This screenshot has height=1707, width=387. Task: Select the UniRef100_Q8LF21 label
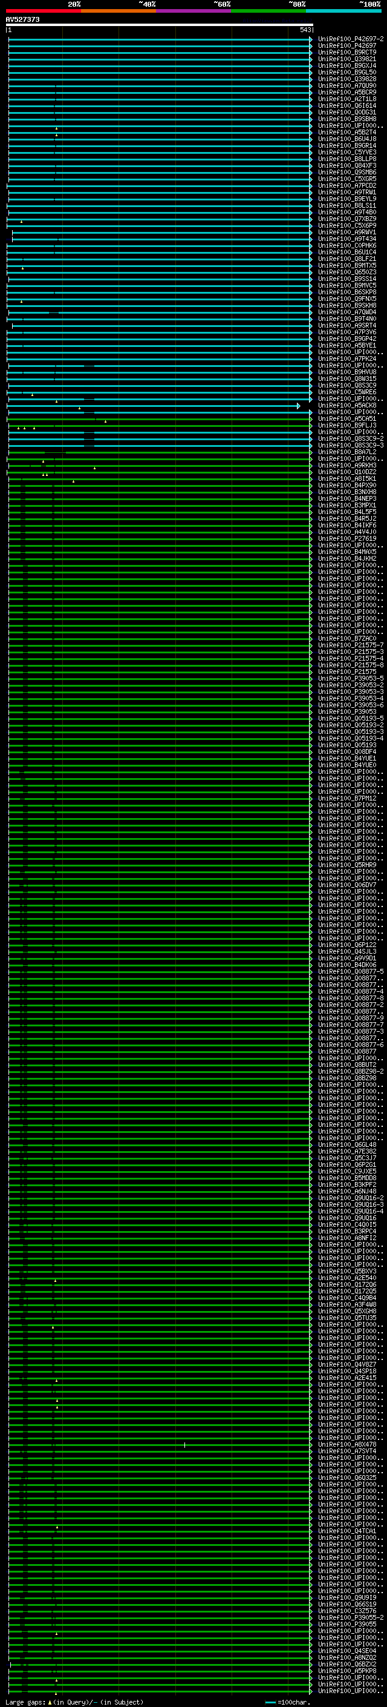click(x=347, y=259)
